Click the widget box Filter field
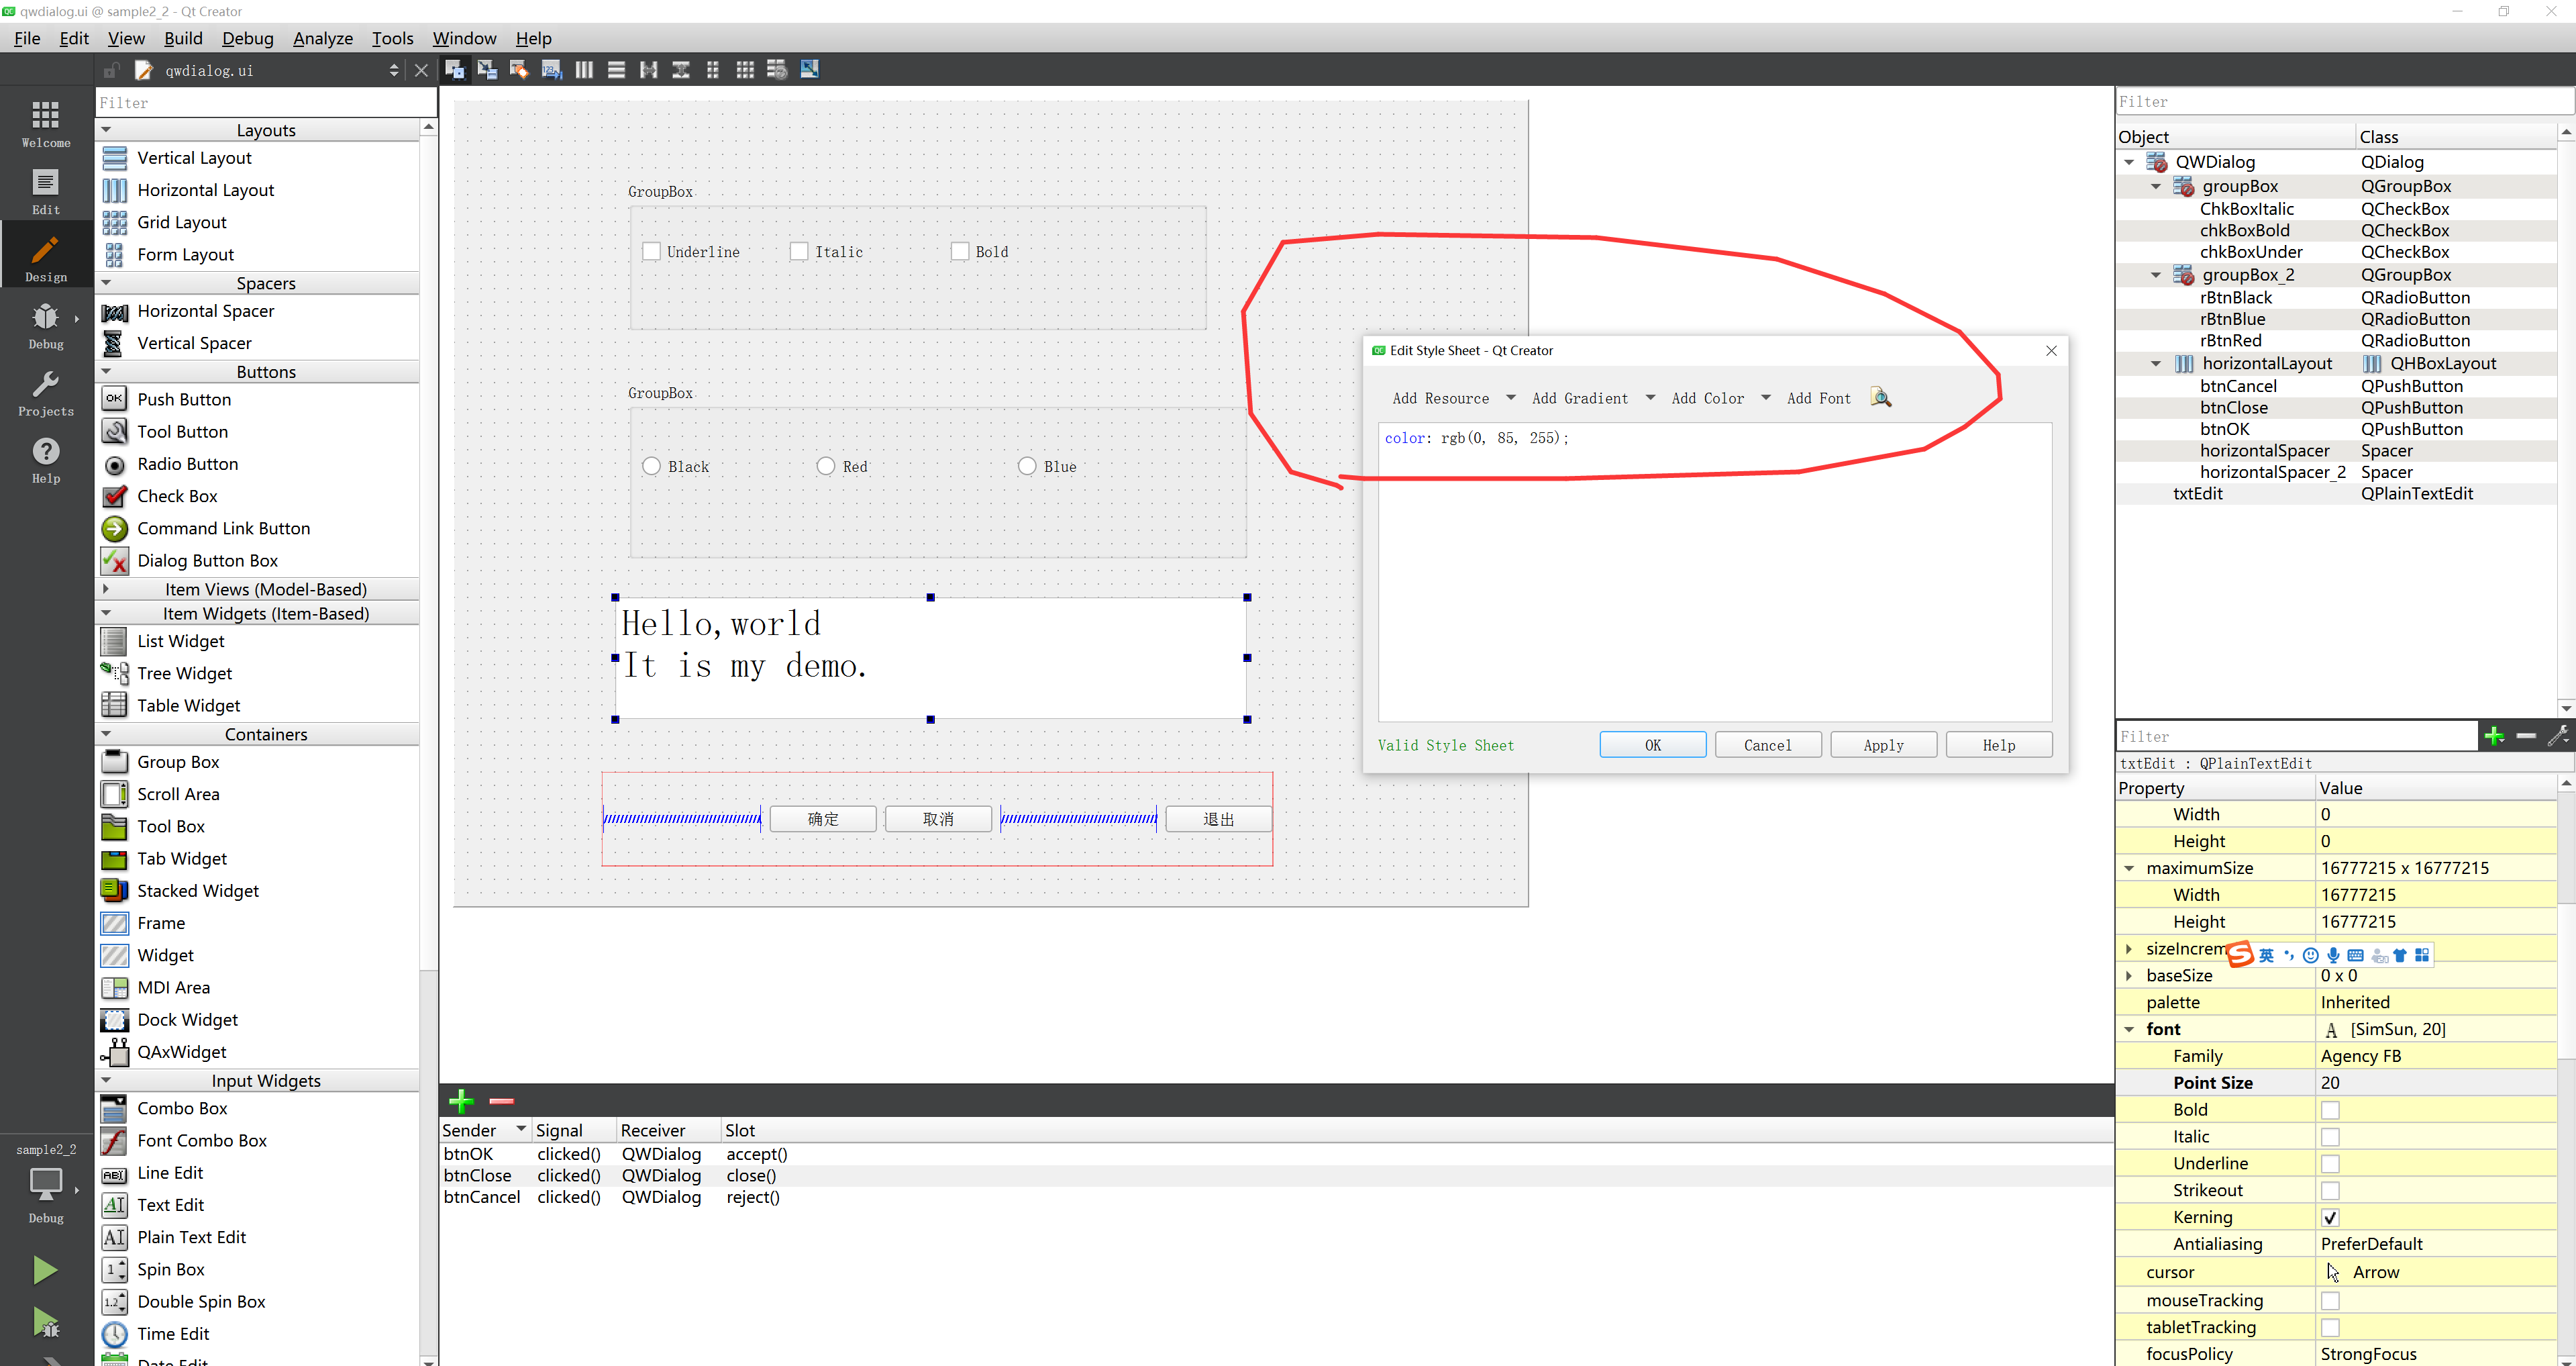 [265, 102]
